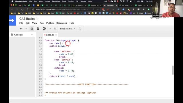Click the NEXT FUNCTION comment line

[86, 84]
